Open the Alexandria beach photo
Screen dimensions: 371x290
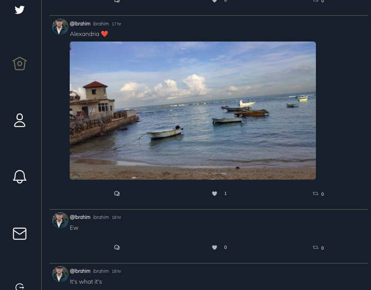tap(193, 110)
